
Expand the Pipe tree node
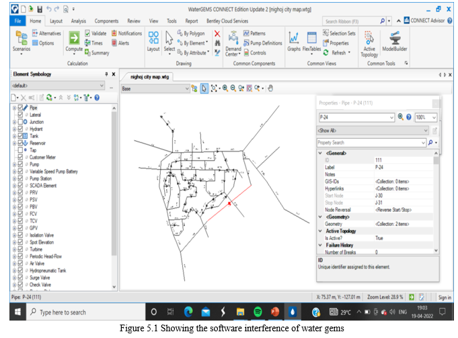coord(14,108)
